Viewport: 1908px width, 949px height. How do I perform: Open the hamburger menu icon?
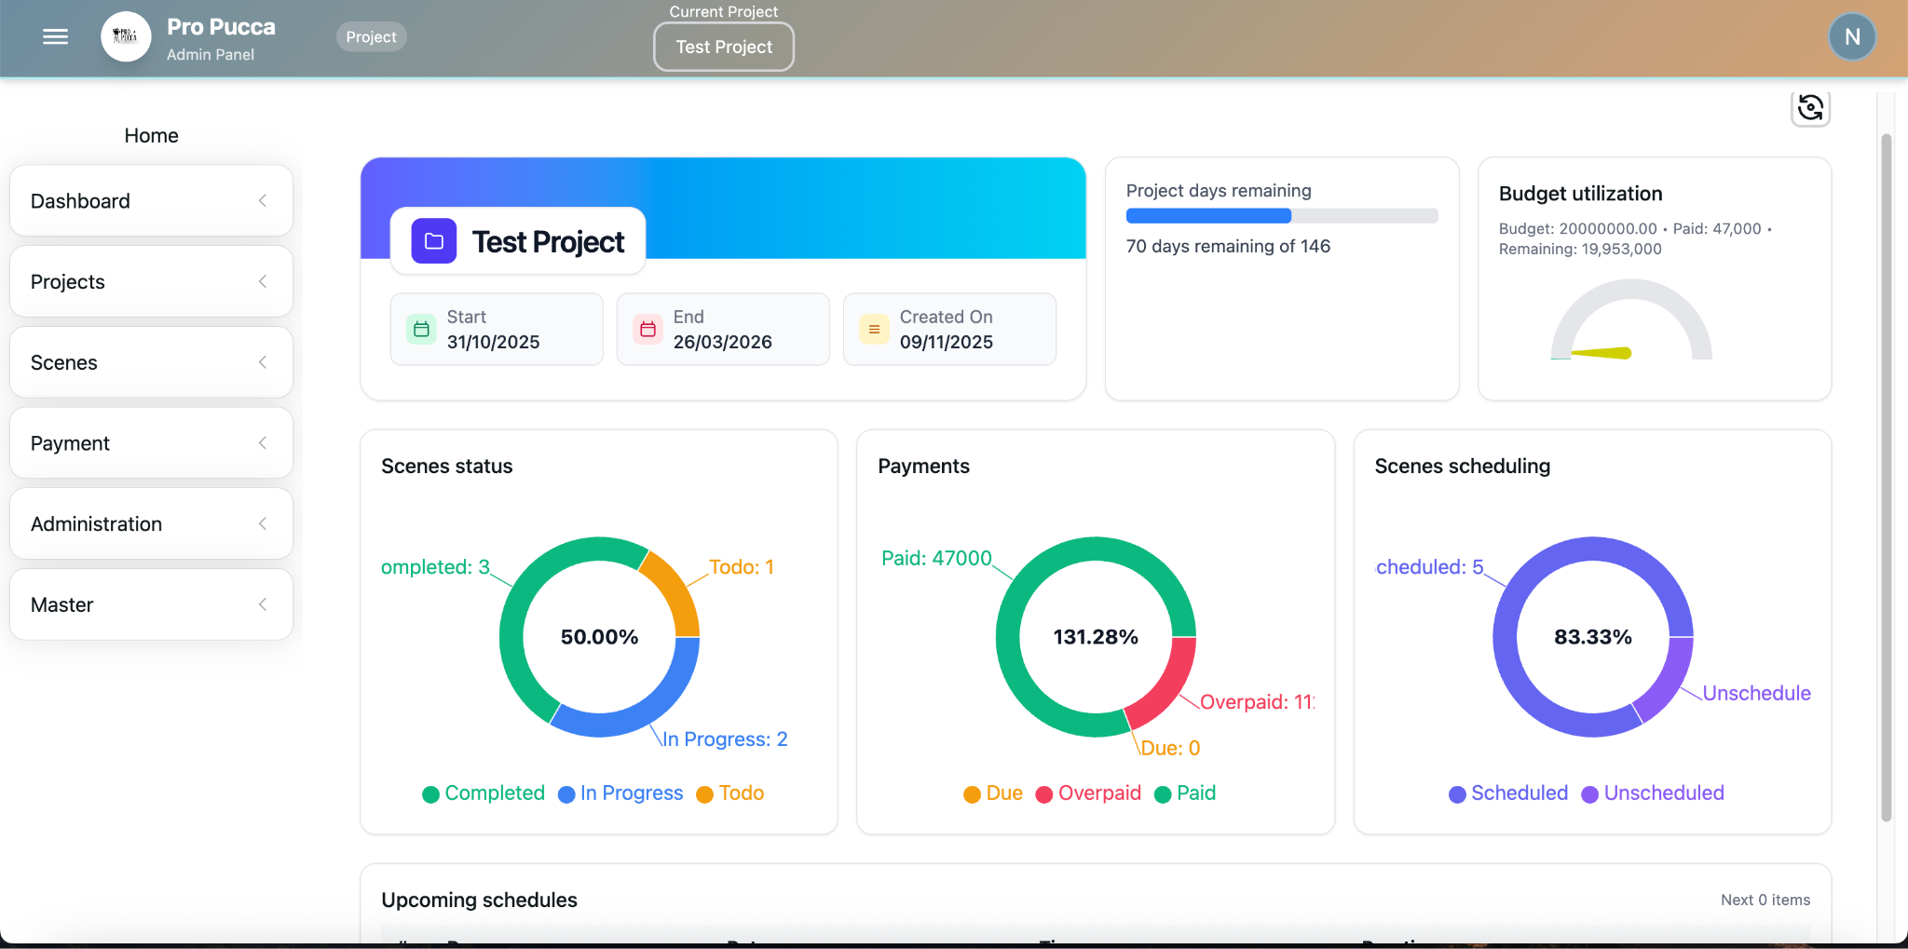pyautogui.click(x=56, y=37)
